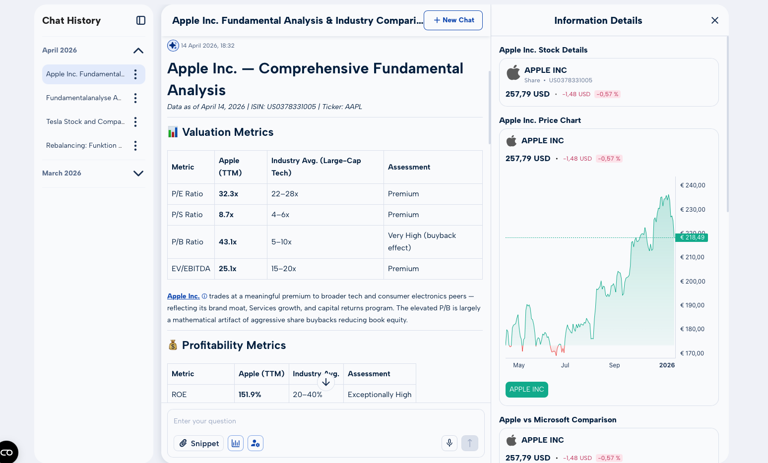Image resolution: width=768 pixels, height=463 pixels.
Task: Expand the March 2026 history section
Action: coord(138,174)
